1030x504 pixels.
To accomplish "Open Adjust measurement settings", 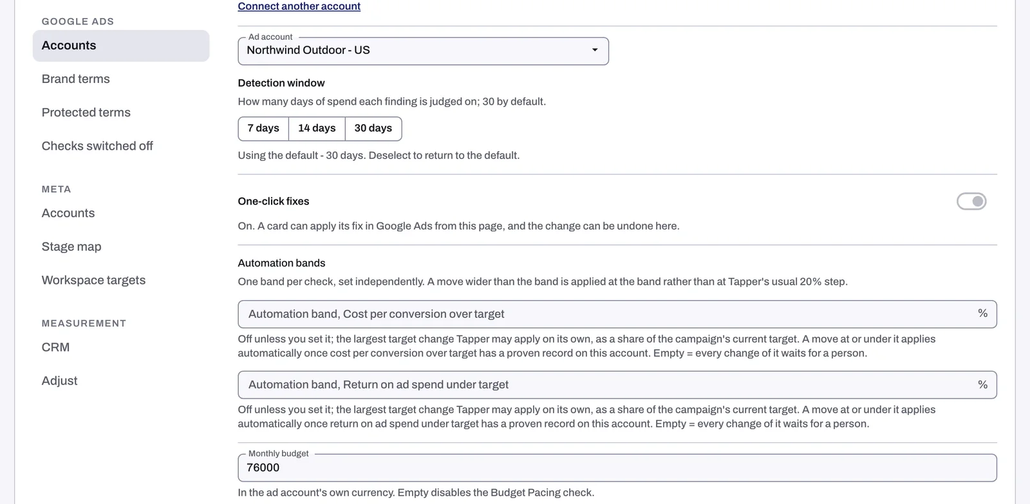I will point(121,381).
